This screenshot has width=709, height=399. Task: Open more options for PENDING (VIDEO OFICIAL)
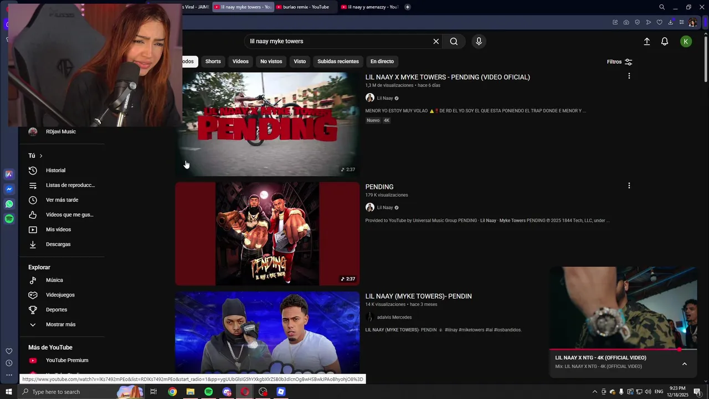(629, 76)
